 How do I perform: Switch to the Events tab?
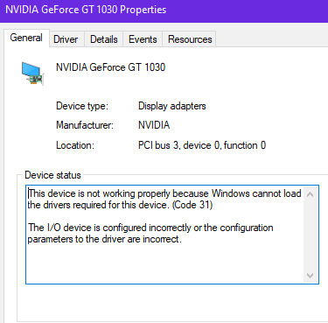pos(143,39)
